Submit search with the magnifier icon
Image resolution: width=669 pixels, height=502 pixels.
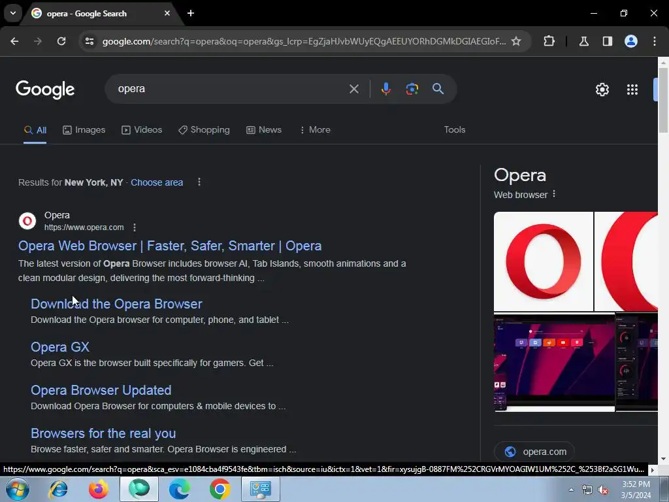pyautogui.click(x=438, y=89)
